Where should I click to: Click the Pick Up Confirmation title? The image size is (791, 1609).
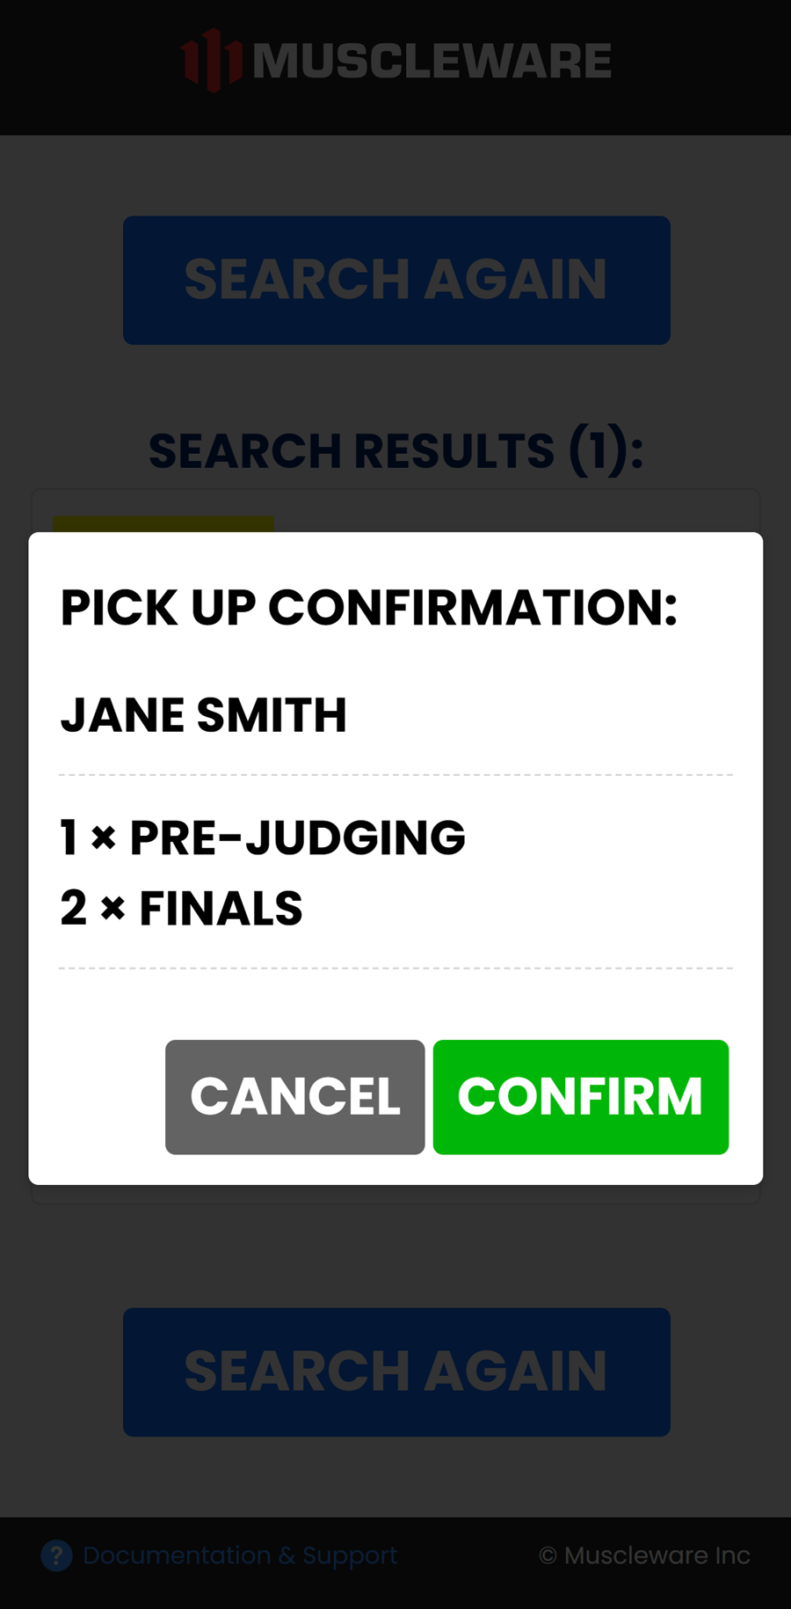tap(369, 608)
